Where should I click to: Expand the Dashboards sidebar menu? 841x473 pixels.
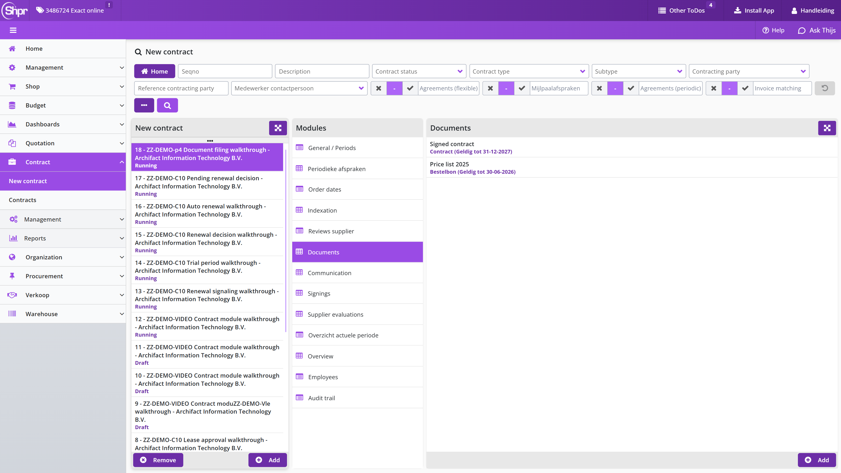tap(63, 124)
